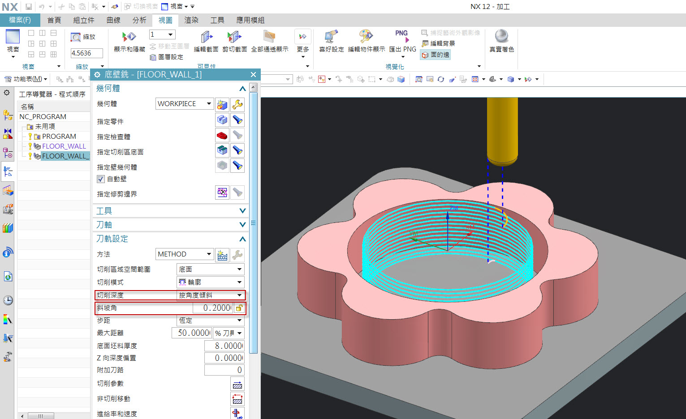Image resolution: width=686 pixels, height=419 pixels.
Task: Click the 指定零件 display flashlight icon
Action: tap(237, 120)
